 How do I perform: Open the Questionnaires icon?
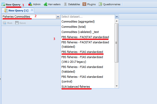(100, 4)
